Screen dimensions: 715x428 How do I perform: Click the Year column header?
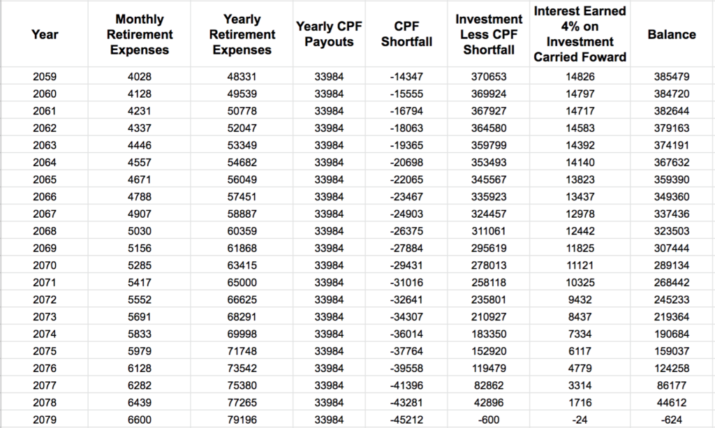(45, 34)
